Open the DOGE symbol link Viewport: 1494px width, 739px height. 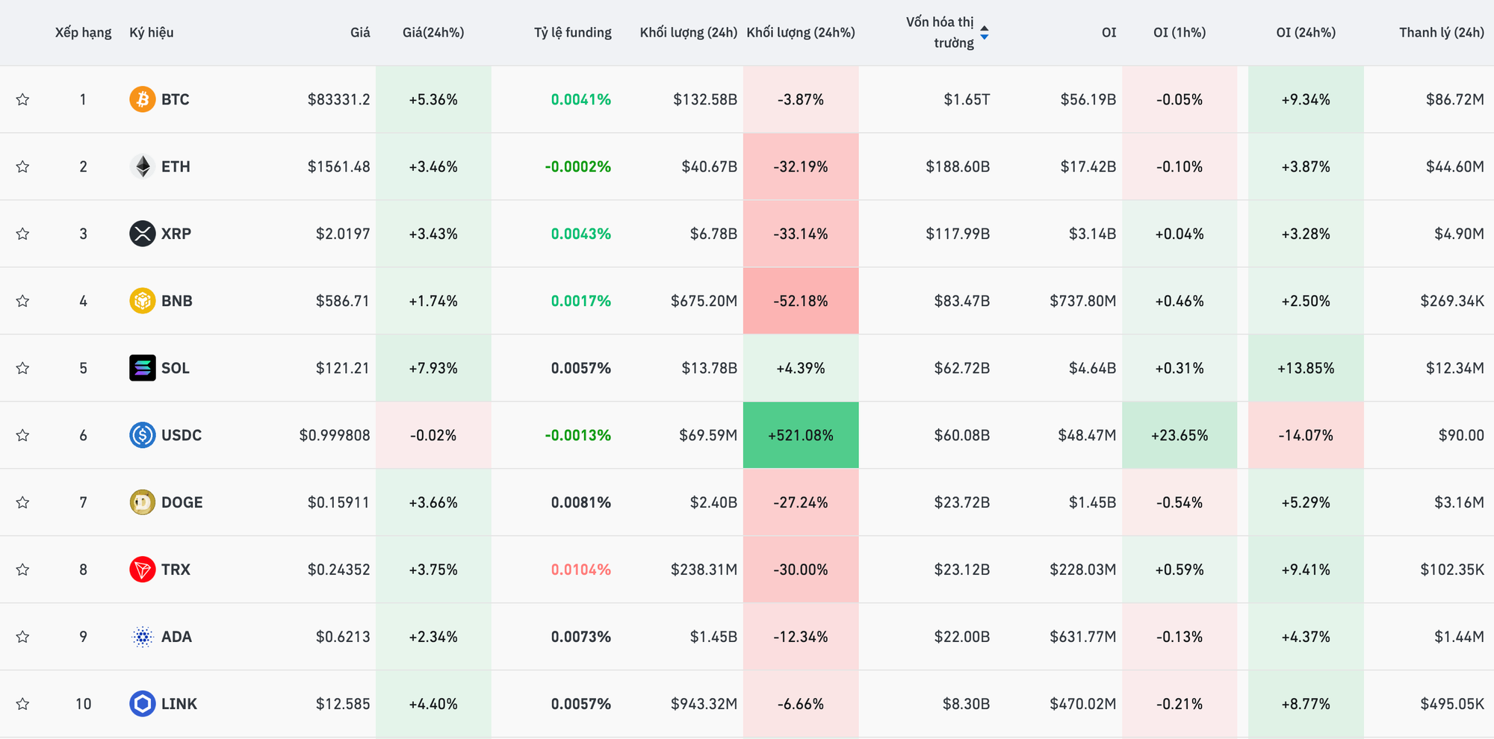click(182, 502)
